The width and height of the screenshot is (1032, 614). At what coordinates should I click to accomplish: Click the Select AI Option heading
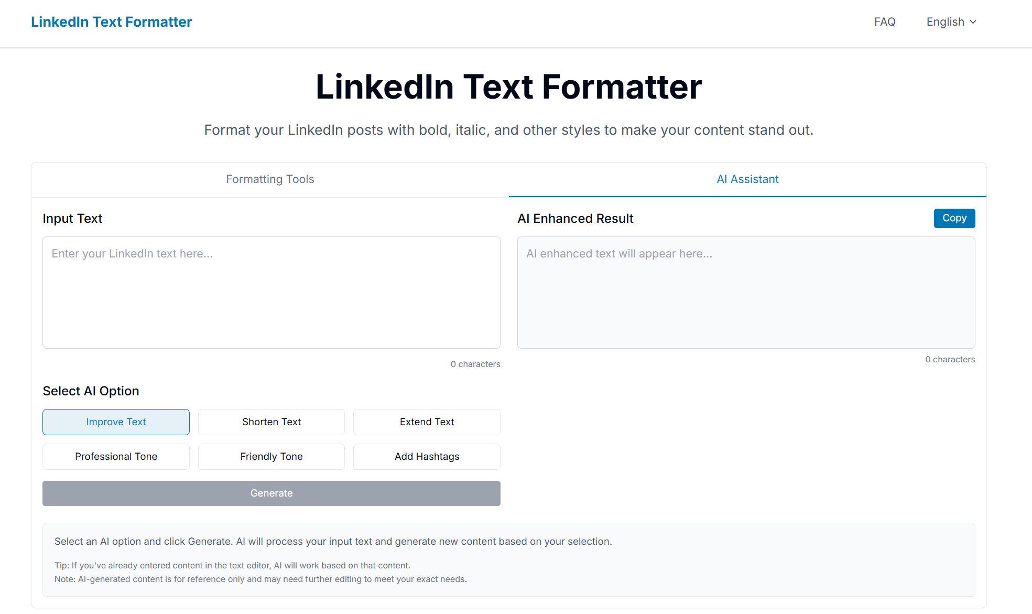(x=91, y=391)
